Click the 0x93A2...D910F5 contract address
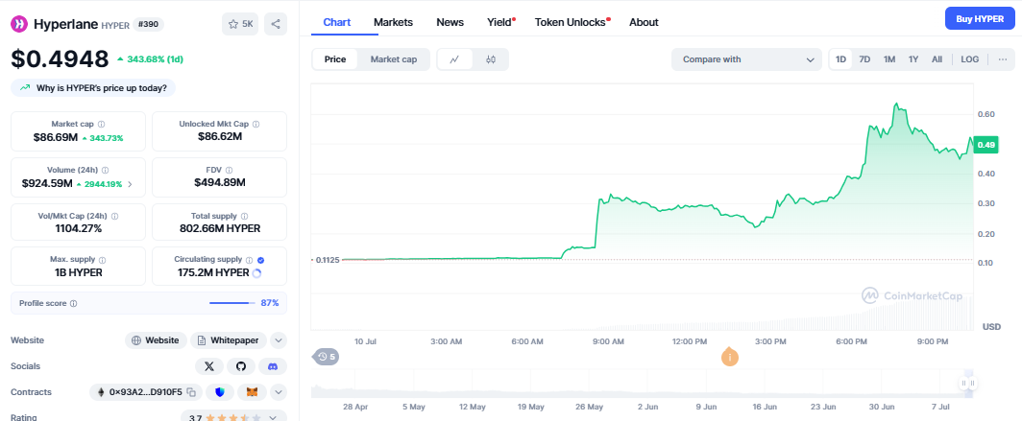Image resolution: width=1022 pixels, height=421 pixels. coord(145,391)
